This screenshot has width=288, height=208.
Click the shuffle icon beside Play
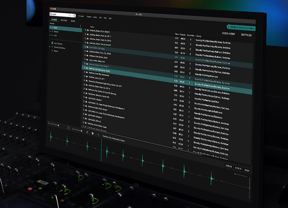point(87,132)
